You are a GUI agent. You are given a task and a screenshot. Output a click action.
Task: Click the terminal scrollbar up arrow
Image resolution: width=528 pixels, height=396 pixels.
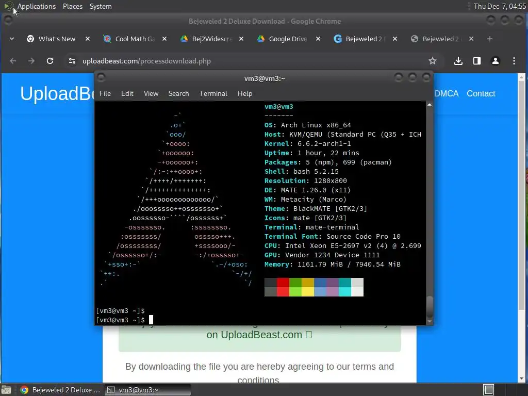[x=430, y=105]
